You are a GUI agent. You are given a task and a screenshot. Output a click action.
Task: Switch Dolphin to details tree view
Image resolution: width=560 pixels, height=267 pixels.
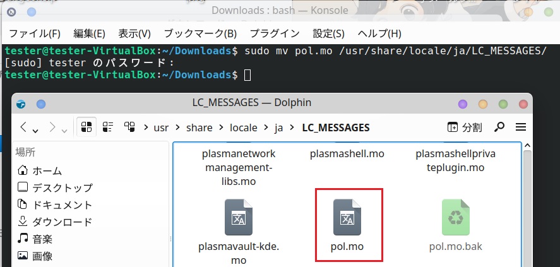click(x=129, y=127)
